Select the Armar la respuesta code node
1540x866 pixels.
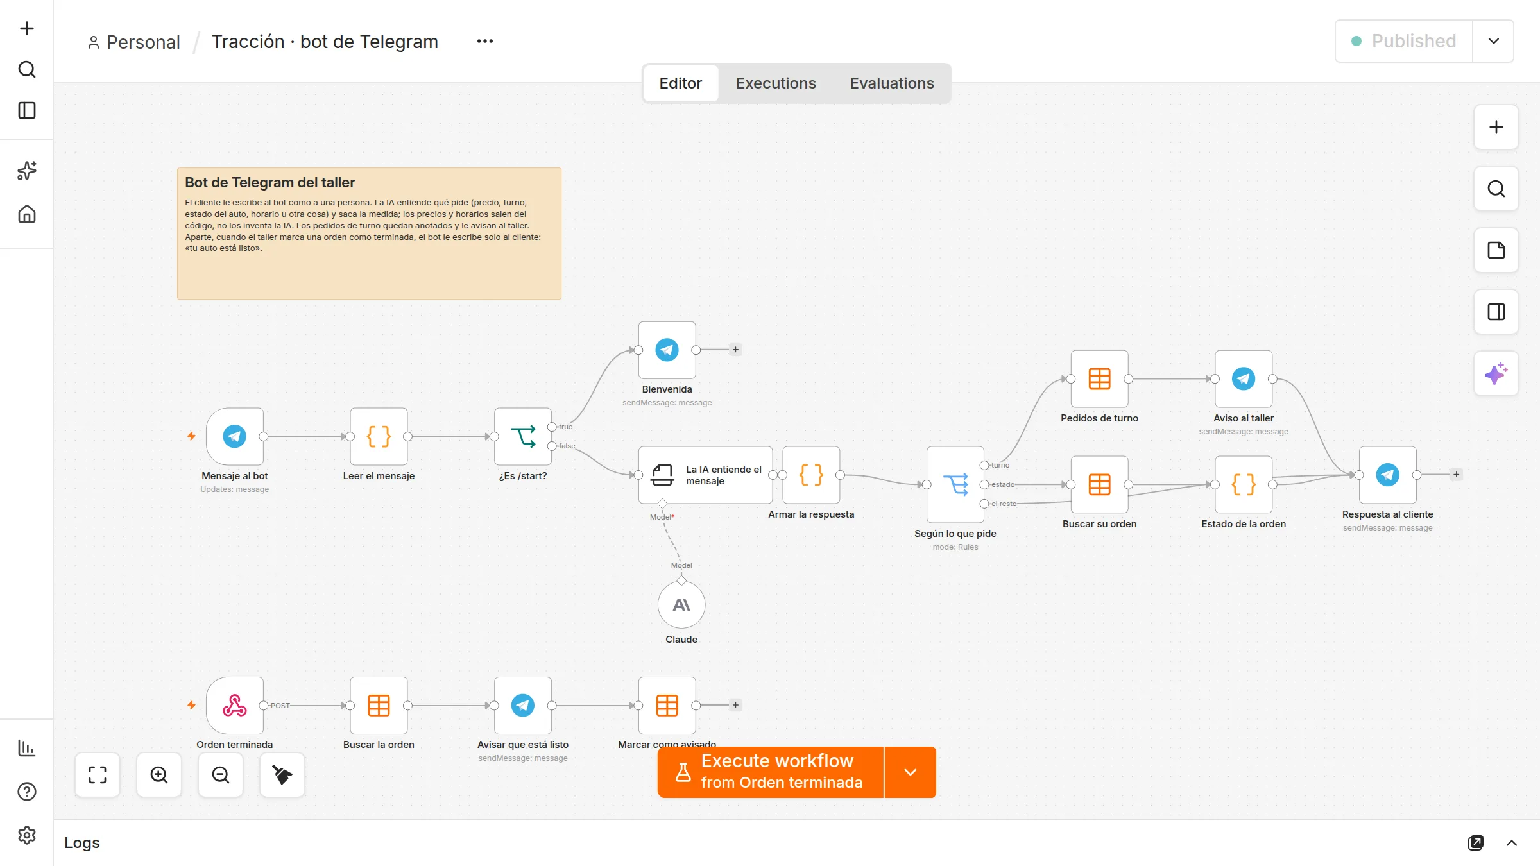pyautogui.click(x=811, y=475)
